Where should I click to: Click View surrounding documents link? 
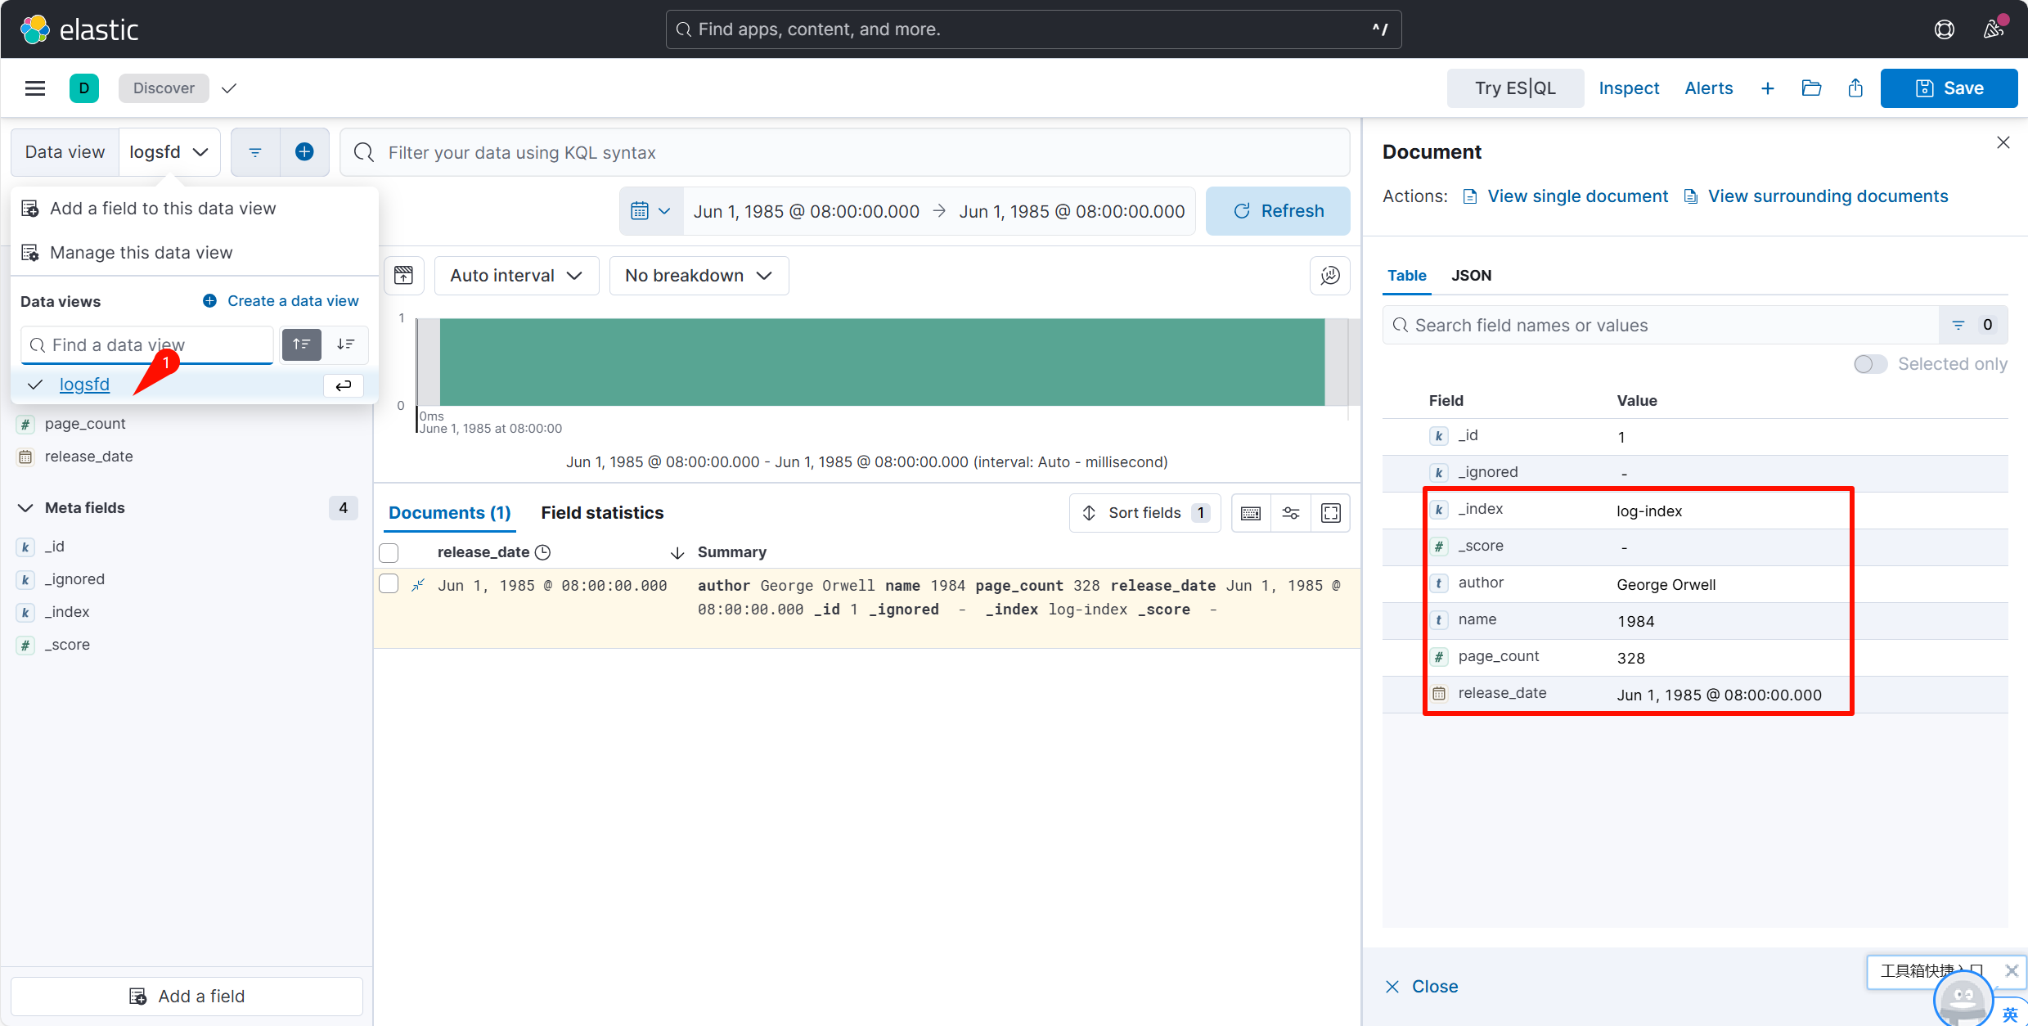[1828, 196]
